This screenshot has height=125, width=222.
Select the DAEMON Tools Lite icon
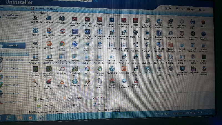(100, 32)
